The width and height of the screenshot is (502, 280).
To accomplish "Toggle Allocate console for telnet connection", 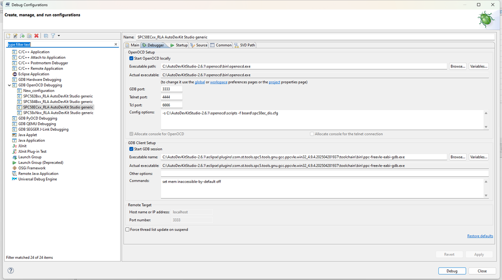I will [312, 134].
